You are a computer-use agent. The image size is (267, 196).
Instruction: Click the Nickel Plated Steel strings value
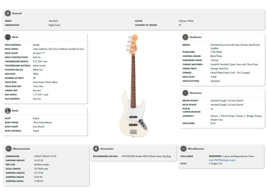point(230,73)
